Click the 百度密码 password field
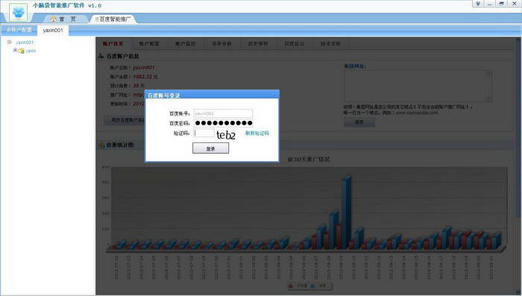The width and height of the screenshot is (522, 296). pos(223,123)
